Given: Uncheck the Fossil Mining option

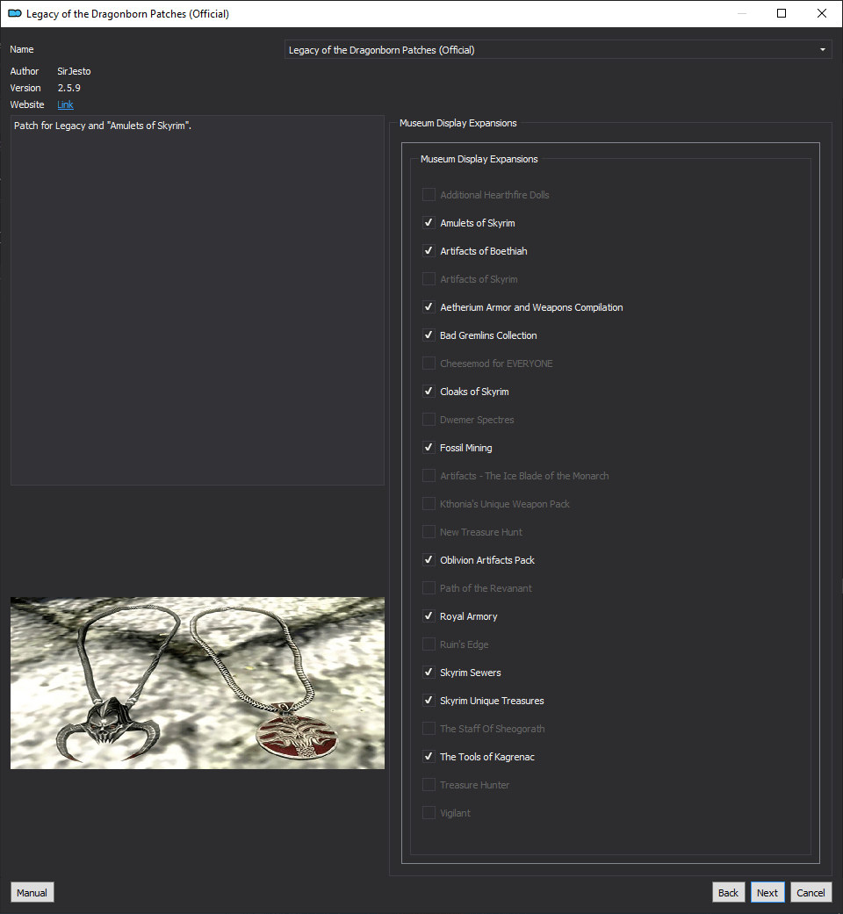Looking at the screenshot, I should pyautogui.click(x=429, y=447).
